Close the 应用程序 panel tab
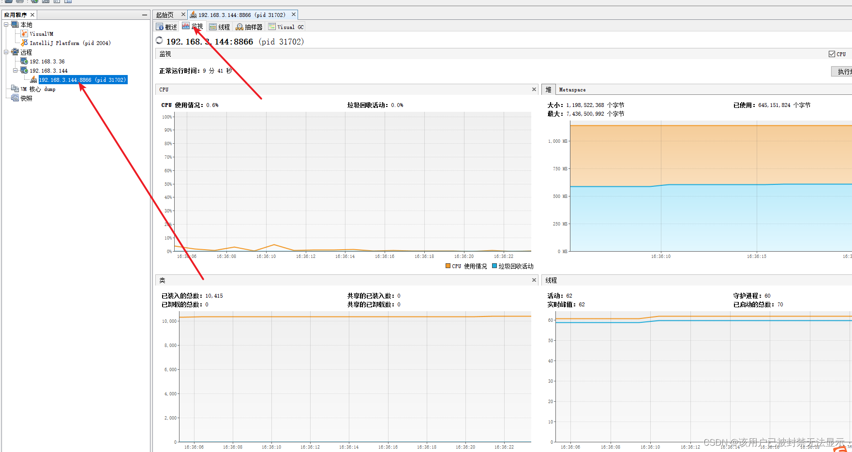Image resolution: width=852 pixels, height=452 pixels. point(32,15)
